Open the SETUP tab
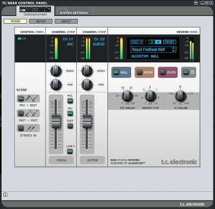The height and width of the screenshot is (209, 215). point(41,21)
